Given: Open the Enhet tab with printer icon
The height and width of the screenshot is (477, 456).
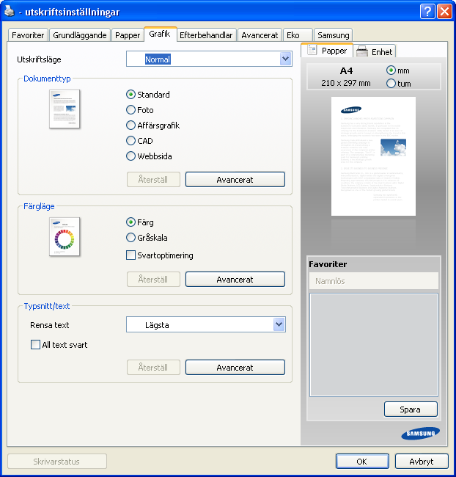Looking at the screenshot, I should (375, 51).
